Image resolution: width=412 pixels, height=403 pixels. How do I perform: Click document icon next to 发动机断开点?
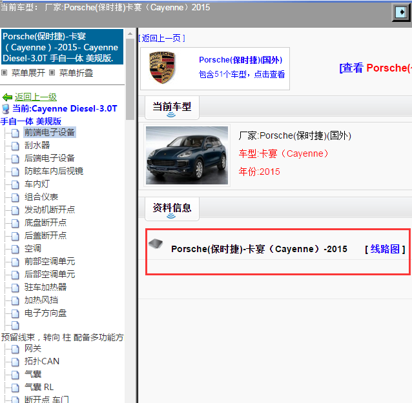point(15,210)
